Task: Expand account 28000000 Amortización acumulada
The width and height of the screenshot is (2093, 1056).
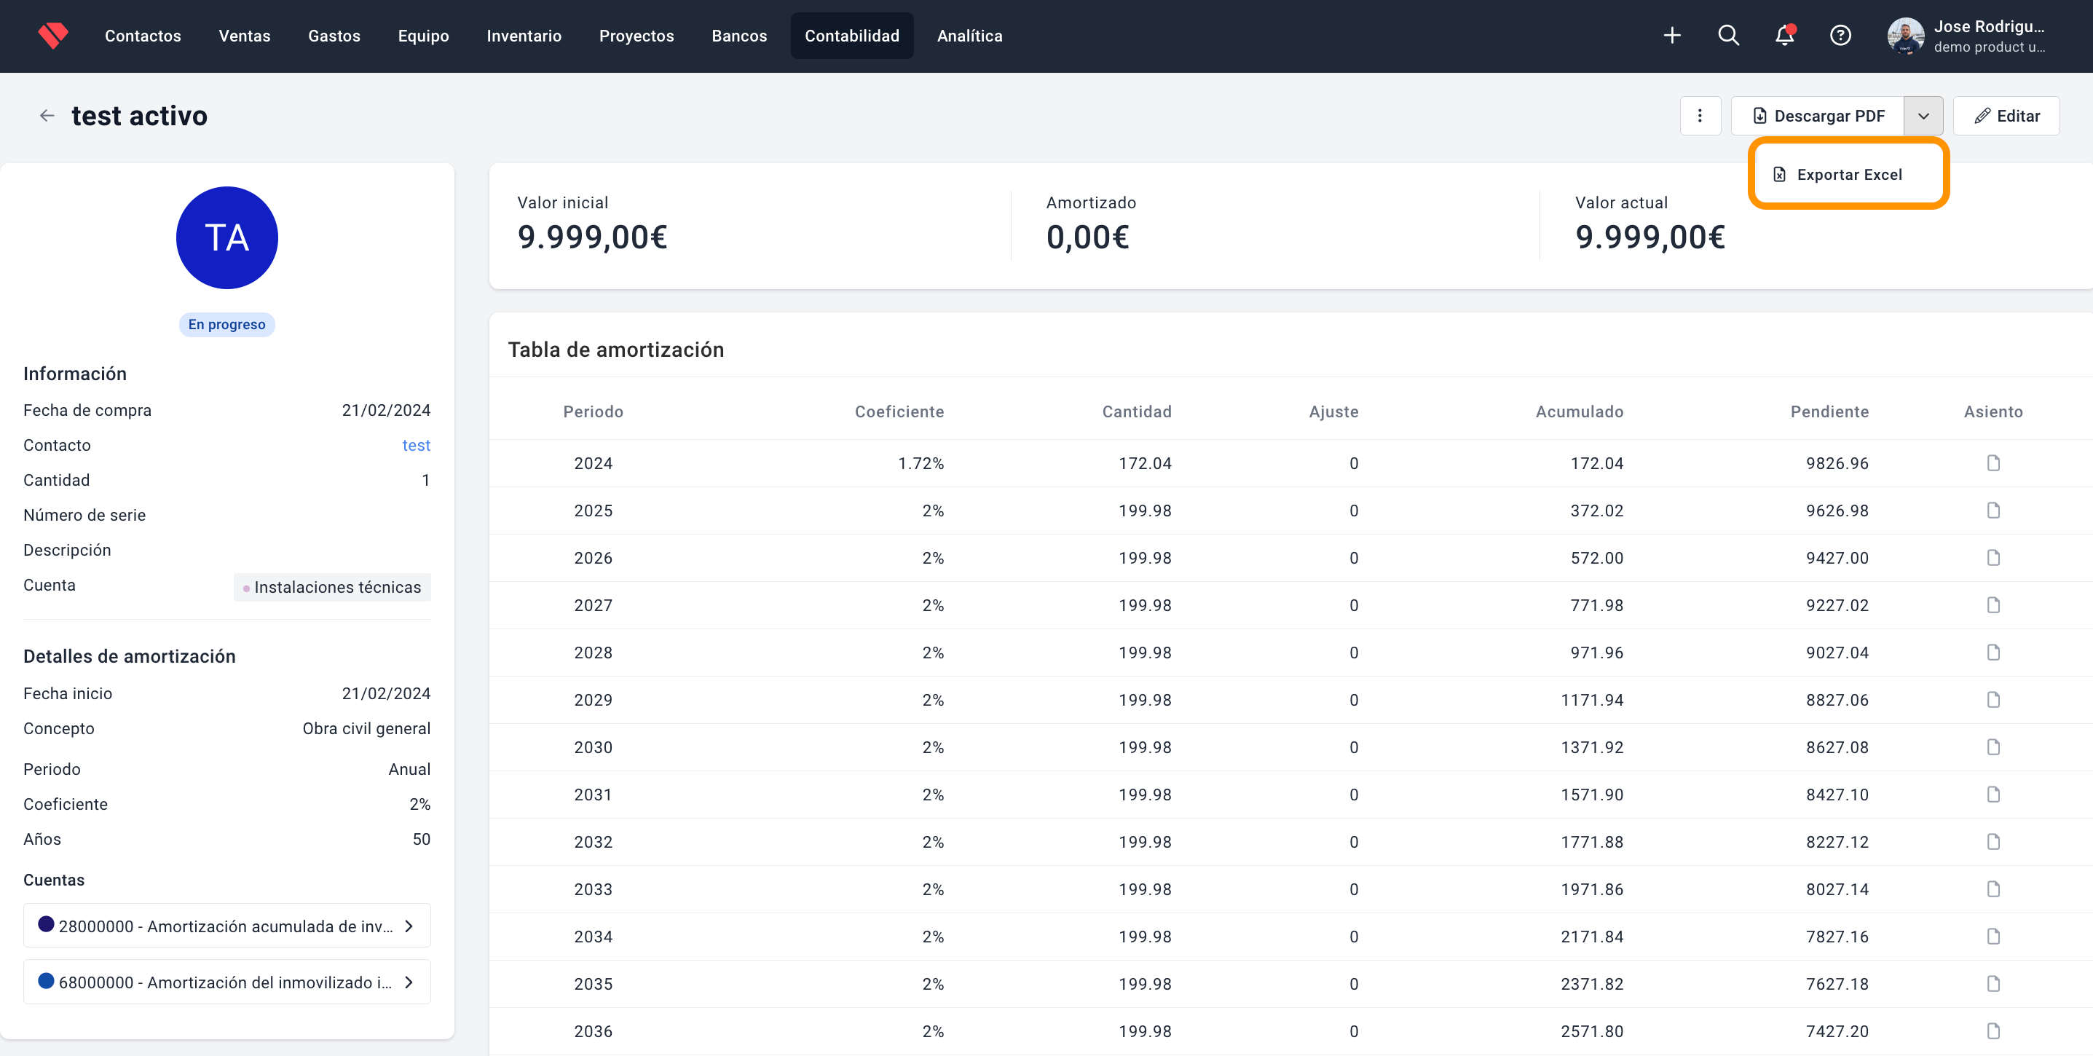Action: pos(226,925)
